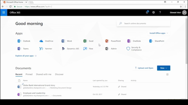Open Employee and Leadership notebook
Screen dimensions: 188x105
click(34, 93)
